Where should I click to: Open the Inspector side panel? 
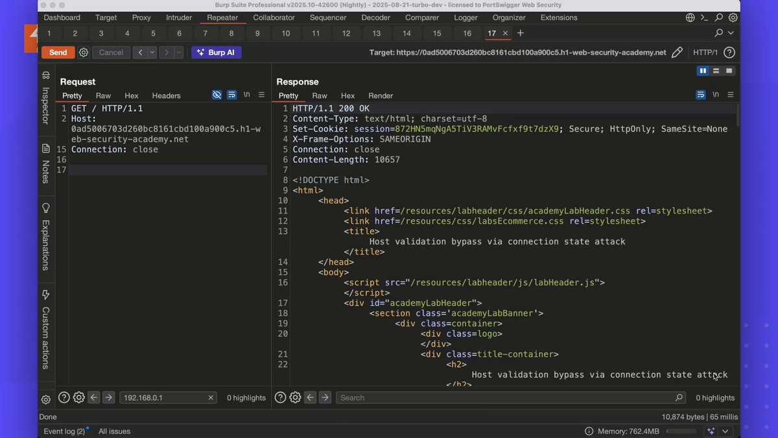tap(46, 98)
